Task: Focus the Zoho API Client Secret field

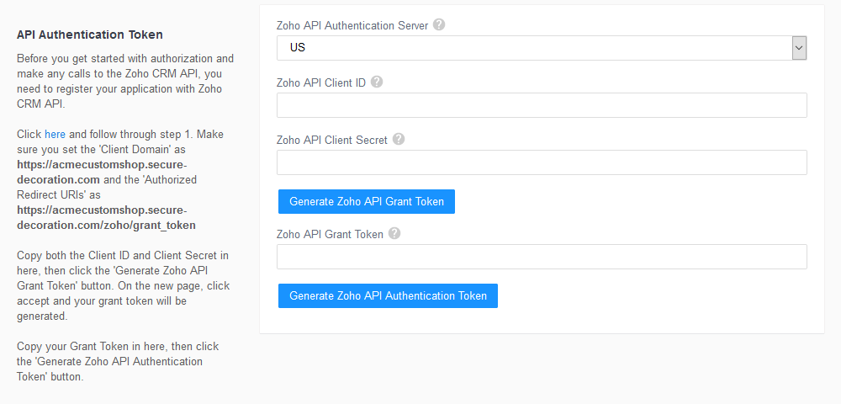Action: (x=542, y=162)
